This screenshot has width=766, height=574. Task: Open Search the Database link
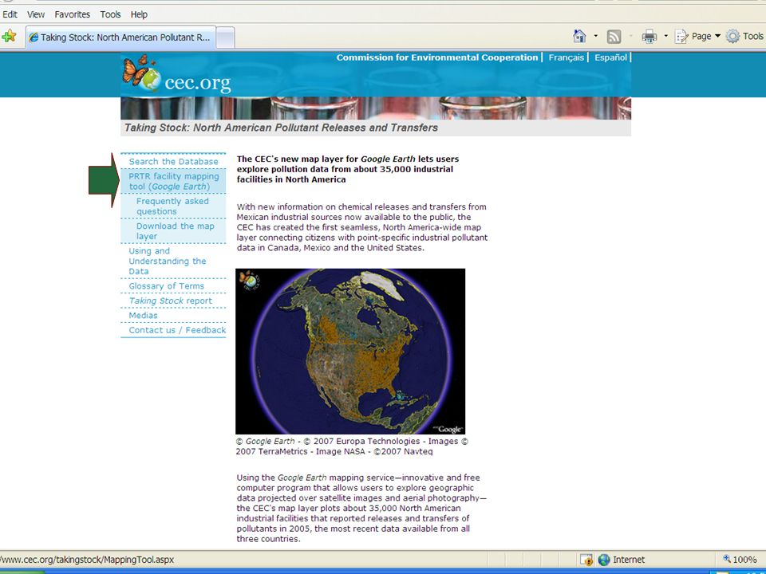(173, 161)
